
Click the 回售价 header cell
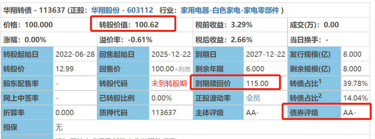123,69
